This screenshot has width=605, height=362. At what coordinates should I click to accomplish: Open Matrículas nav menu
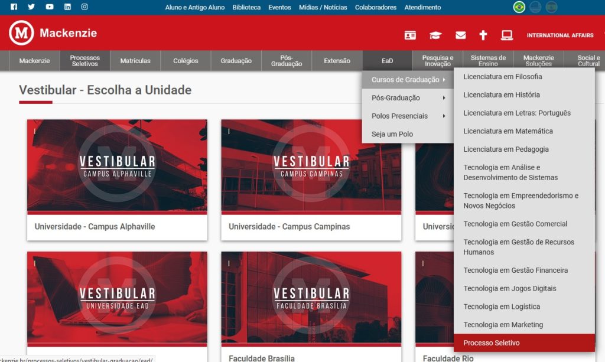135,60
